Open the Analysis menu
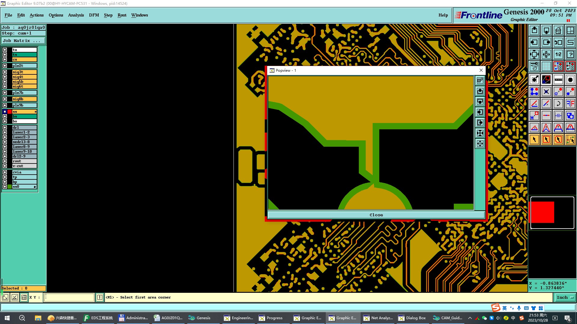The image size is (577, 324). 76,15
